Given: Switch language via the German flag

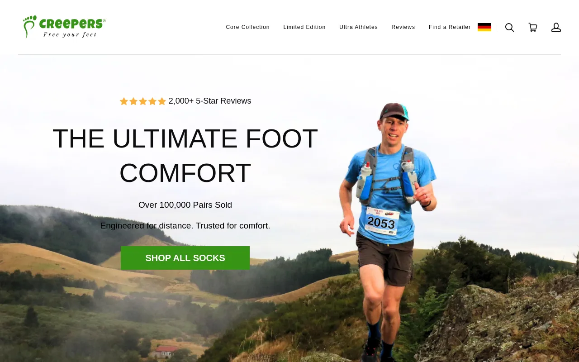Looking at the screenshot, I should pos(484,27).
